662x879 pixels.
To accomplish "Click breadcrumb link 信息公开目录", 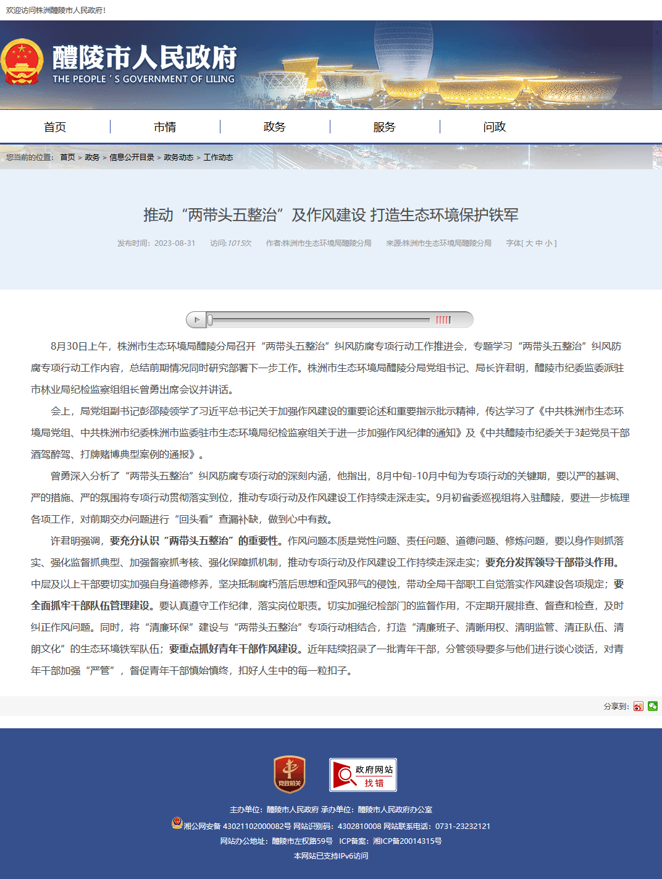I will (132, 158).
